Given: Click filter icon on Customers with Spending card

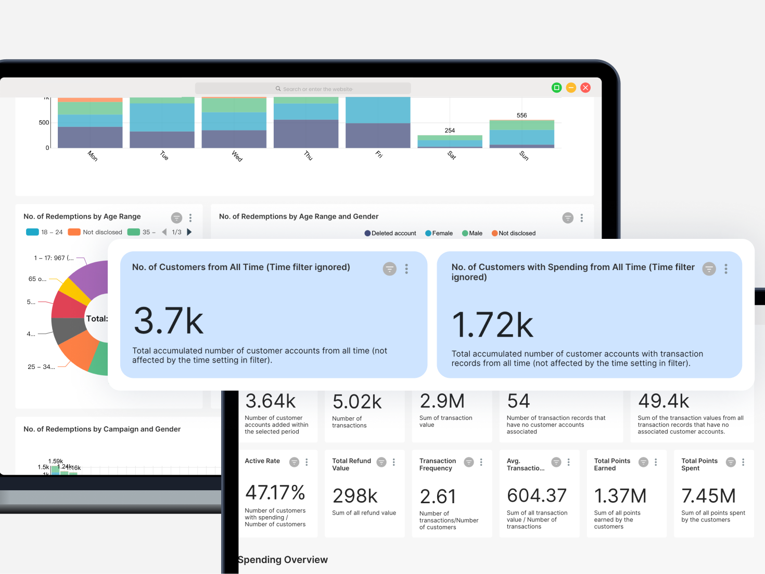Looking at the screenshot, I should (709, 269).
